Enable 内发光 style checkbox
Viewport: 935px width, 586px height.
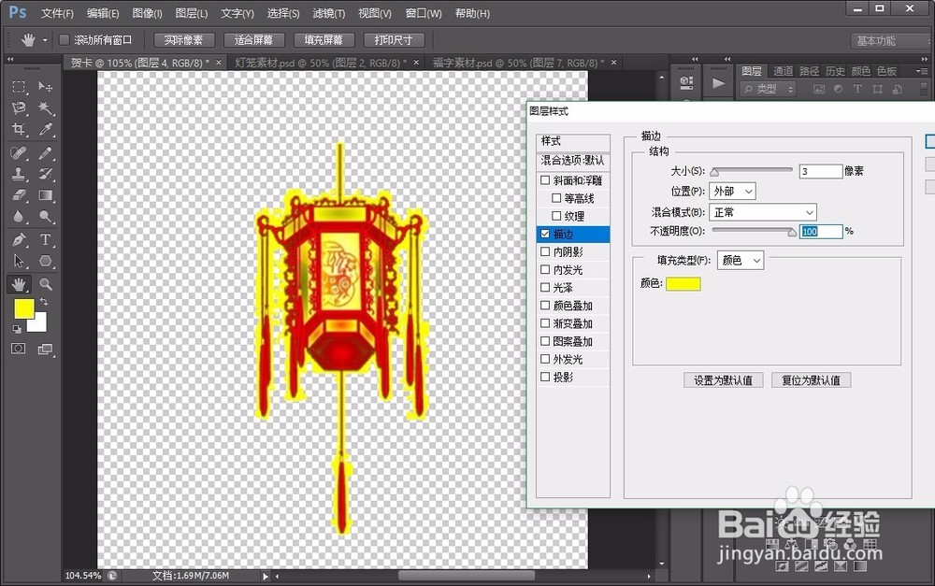tap(545, 269)
